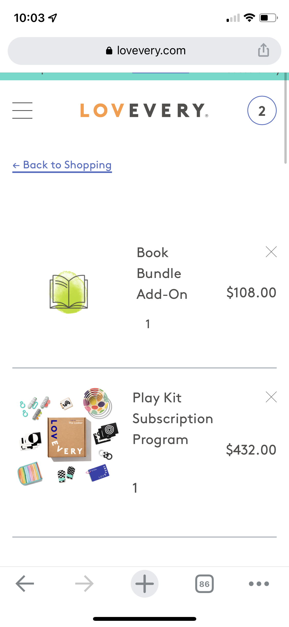Tap the Book Bundle book thumbnail
The image size is (289, 627).
coord(69,292)
